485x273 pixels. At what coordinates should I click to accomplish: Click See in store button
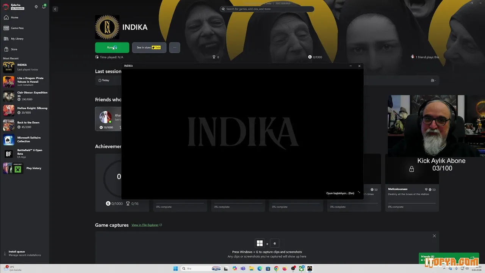[x=149, y=47]
